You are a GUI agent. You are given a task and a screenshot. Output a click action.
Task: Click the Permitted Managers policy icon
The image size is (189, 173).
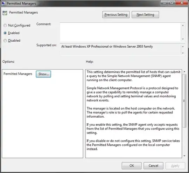click(x=5, y=13)
